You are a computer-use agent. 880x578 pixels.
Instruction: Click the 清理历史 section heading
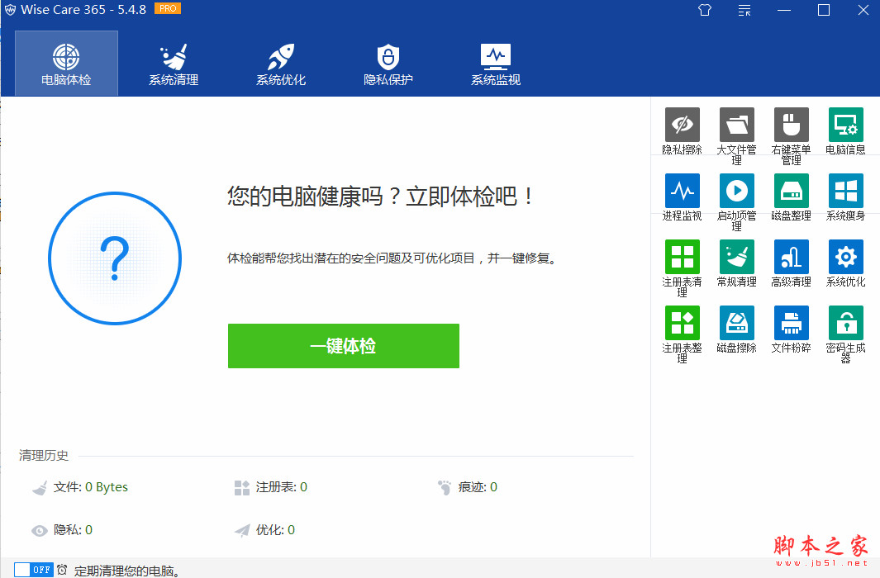point(44,455)
